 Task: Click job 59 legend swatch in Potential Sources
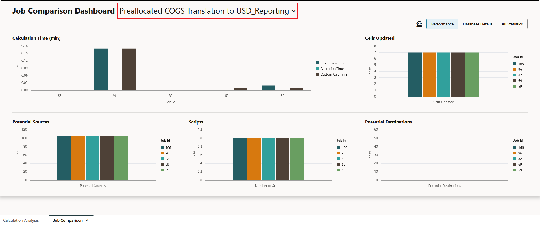pos(162,170)
